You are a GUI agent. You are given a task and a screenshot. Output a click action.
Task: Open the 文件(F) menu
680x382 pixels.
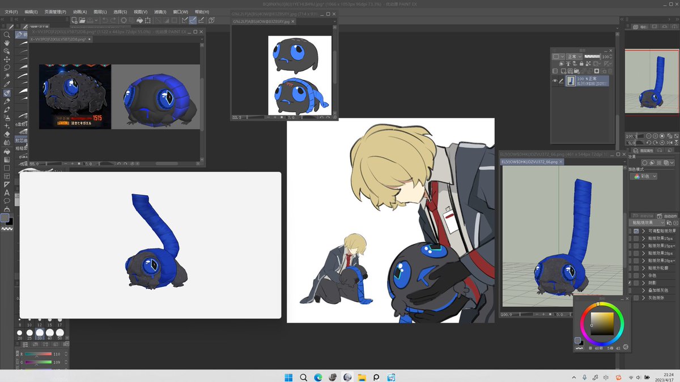(x=11, y=11)
